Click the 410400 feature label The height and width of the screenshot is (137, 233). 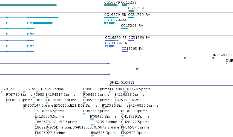116,89
